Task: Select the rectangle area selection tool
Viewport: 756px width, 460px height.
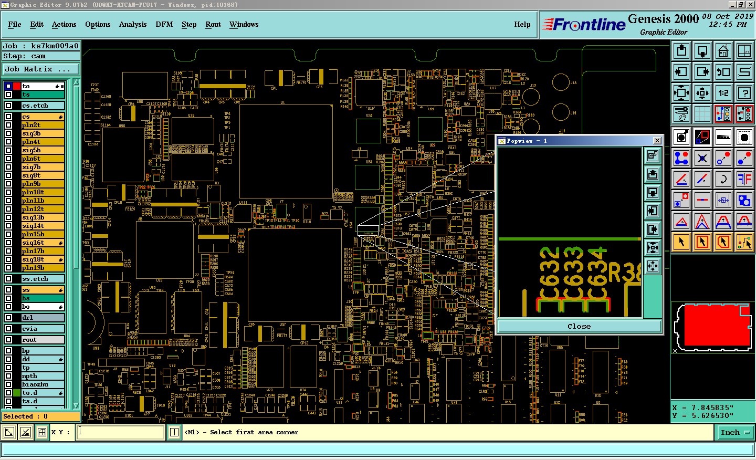Action: [702, 242]
